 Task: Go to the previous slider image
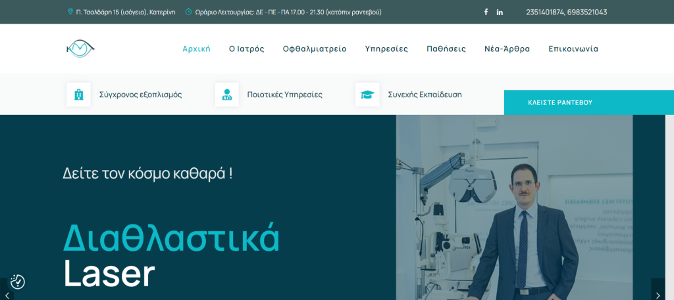pos(7,295)
